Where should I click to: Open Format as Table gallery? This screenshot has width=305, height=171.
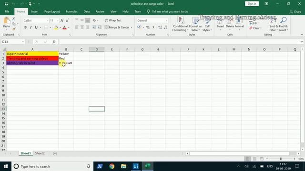195,24
